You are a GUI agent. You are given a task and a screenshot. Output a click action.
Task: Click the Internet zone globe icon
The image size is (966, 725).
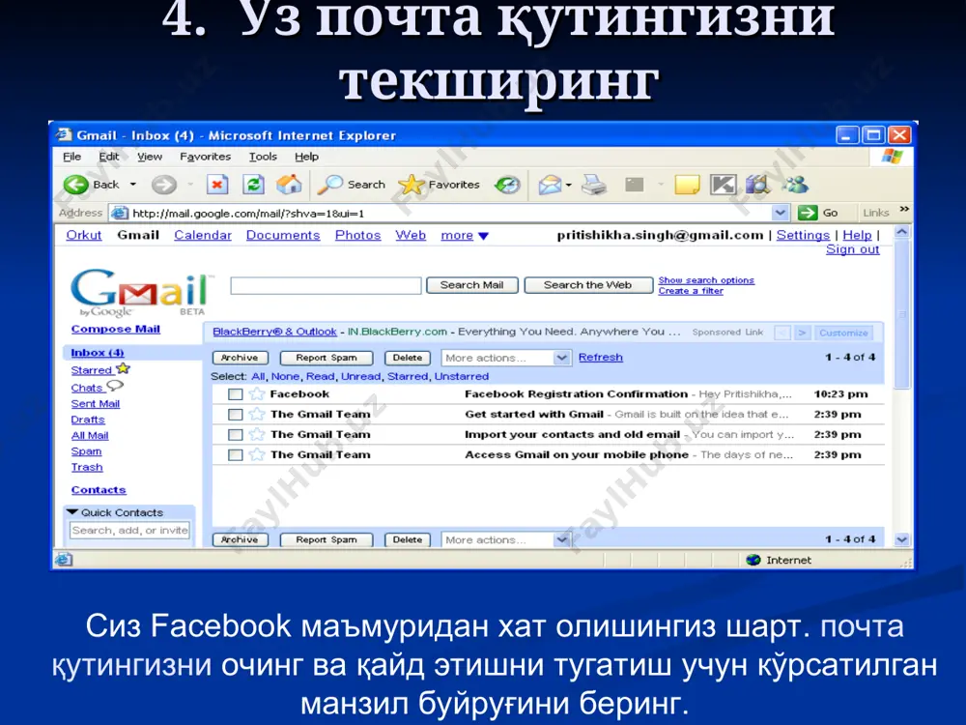coord(753,560)
